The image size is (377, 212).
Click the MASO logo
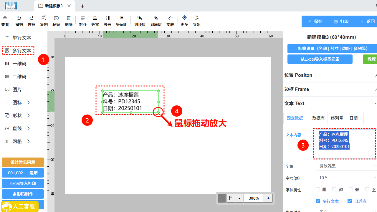(x=11, y=6)
